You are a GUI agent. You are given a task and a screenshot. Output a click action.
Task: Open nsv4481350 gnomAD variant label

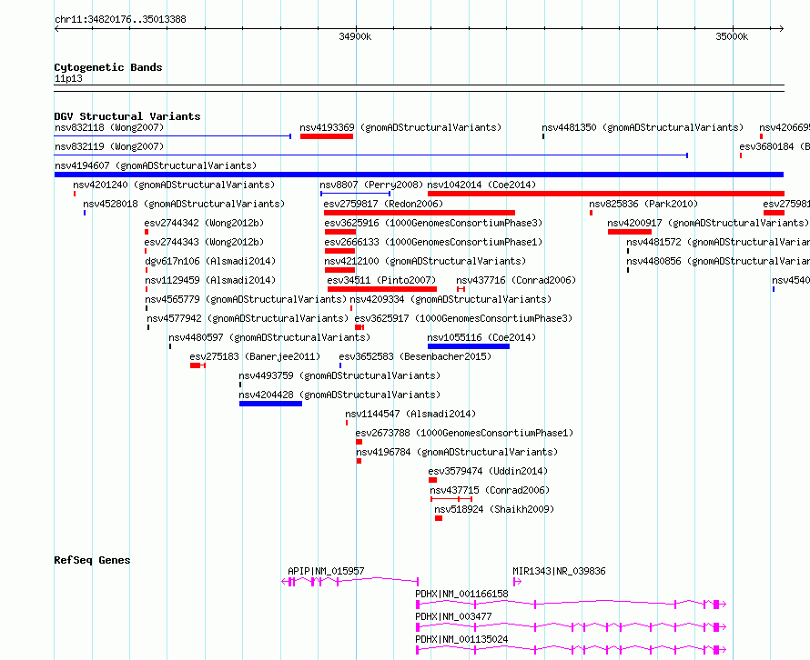pos(643,127)
